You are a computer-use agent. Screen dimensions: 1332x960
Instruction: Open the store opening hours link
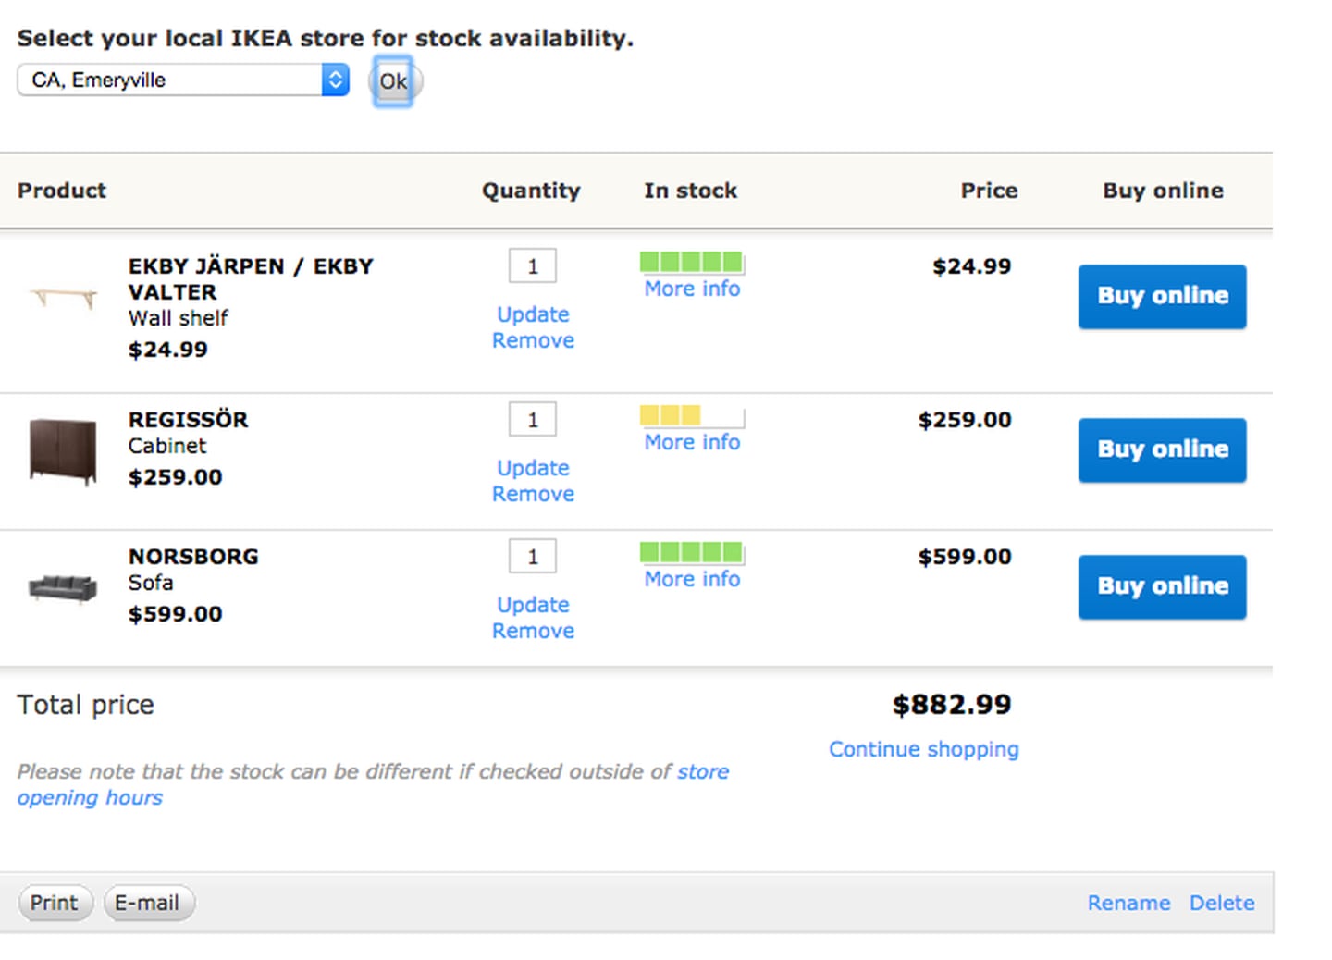pos(90,798)
